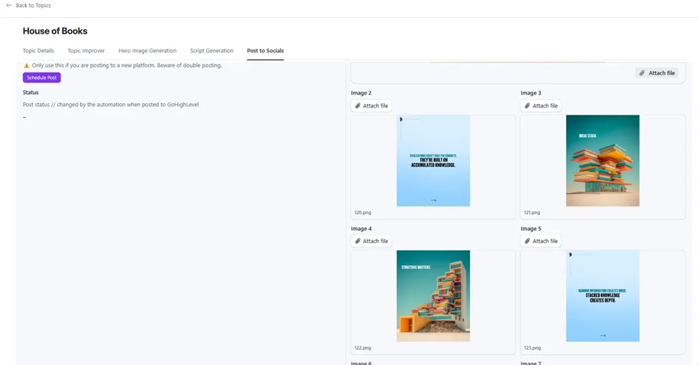Go back via Back to Topics link
The image size is (699, 365).
click(34, 5)
